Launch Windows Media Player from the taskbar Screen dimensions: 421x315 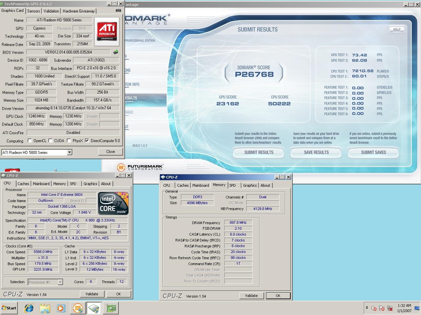61,308
